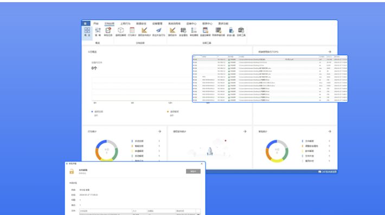Expand the middle statistics panel arrow
The height and width of the screenshot is (215, 385).
245,132
